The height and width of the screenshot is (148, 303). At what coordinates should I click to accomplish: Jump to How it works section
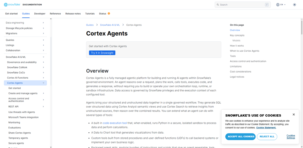coord(237,46)
